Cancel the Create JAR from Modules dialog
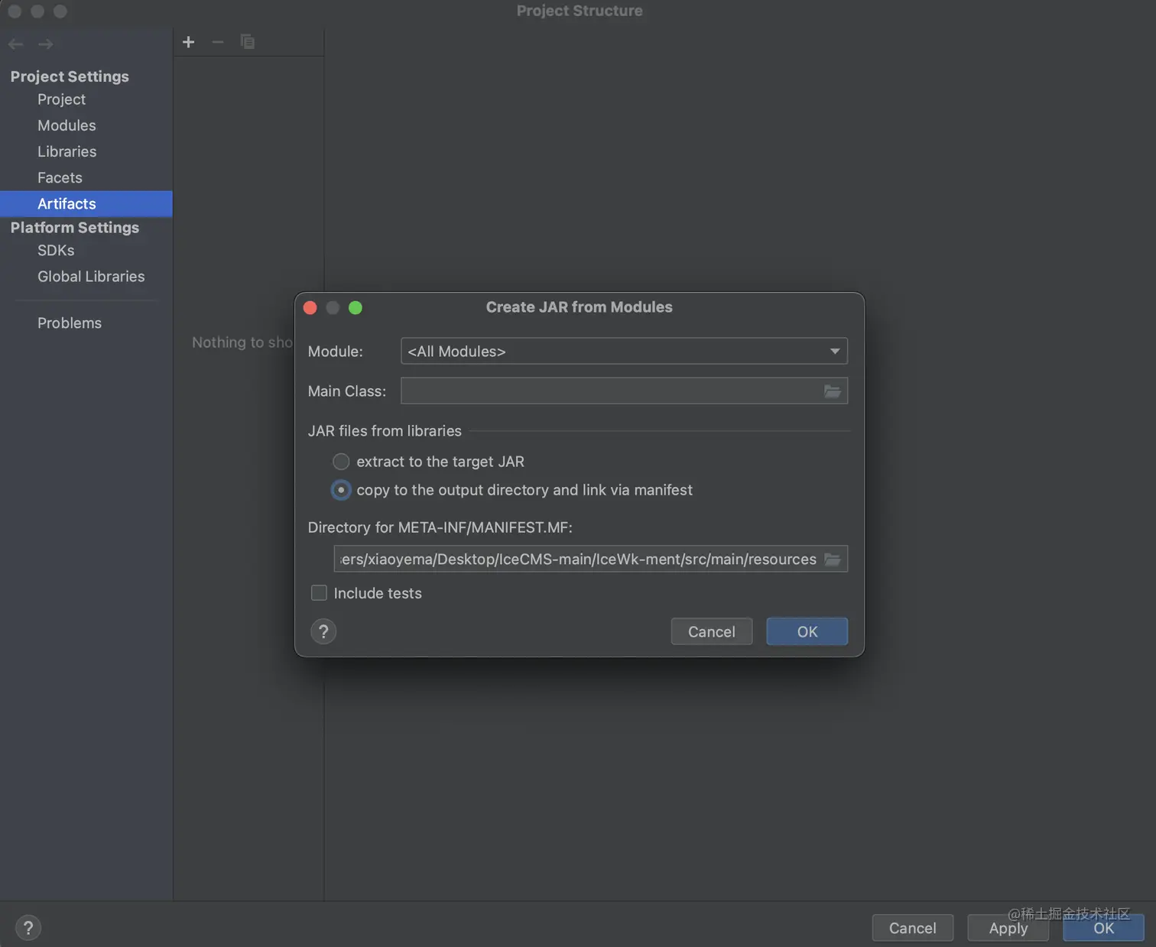The image size is (1156, 947). [x=711, y=632]
